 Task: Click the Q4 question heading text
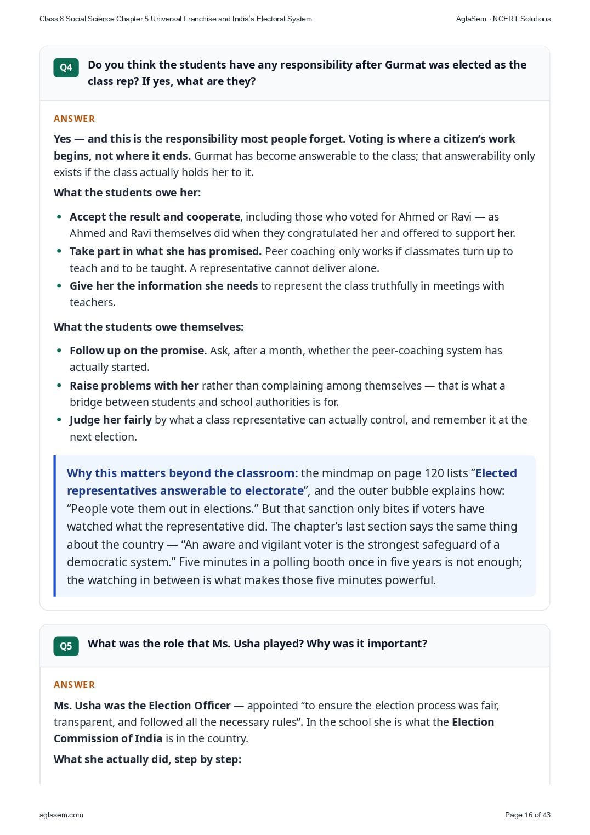tap(307, 73)
